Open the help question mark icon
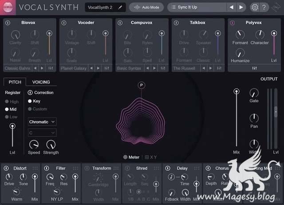Viewport: 284px width, 205px height. pos(264,8)
